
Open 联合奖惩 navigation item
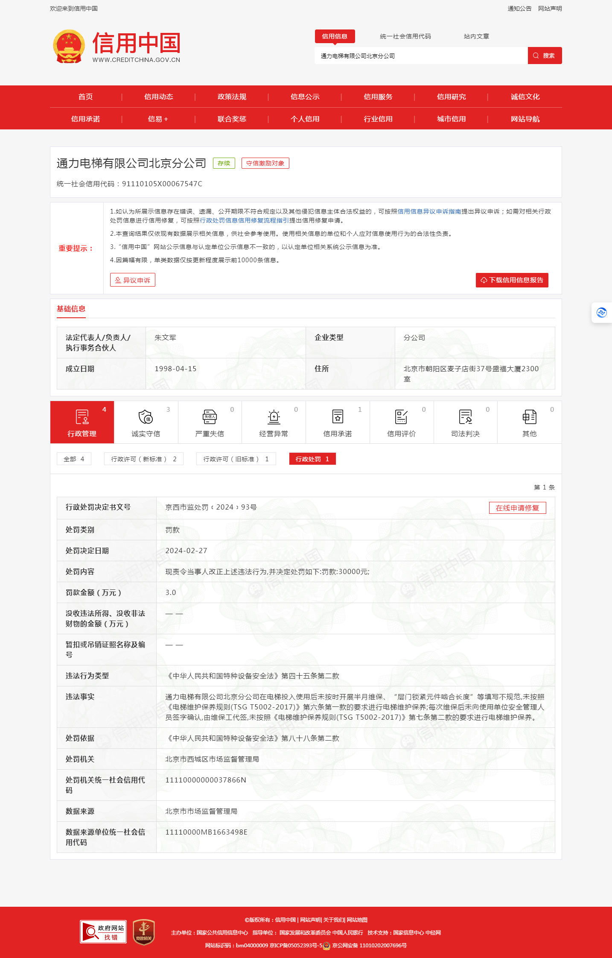click(x=232, y=119)
